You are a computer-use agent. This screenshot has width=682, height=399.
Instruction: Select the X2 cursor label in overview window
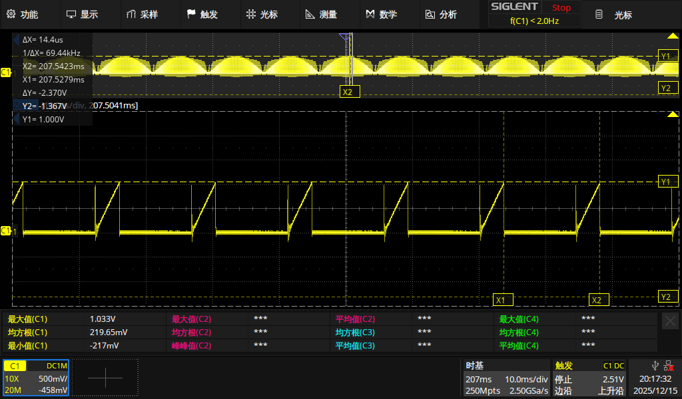pyautogui.click(x=350, y=92)
